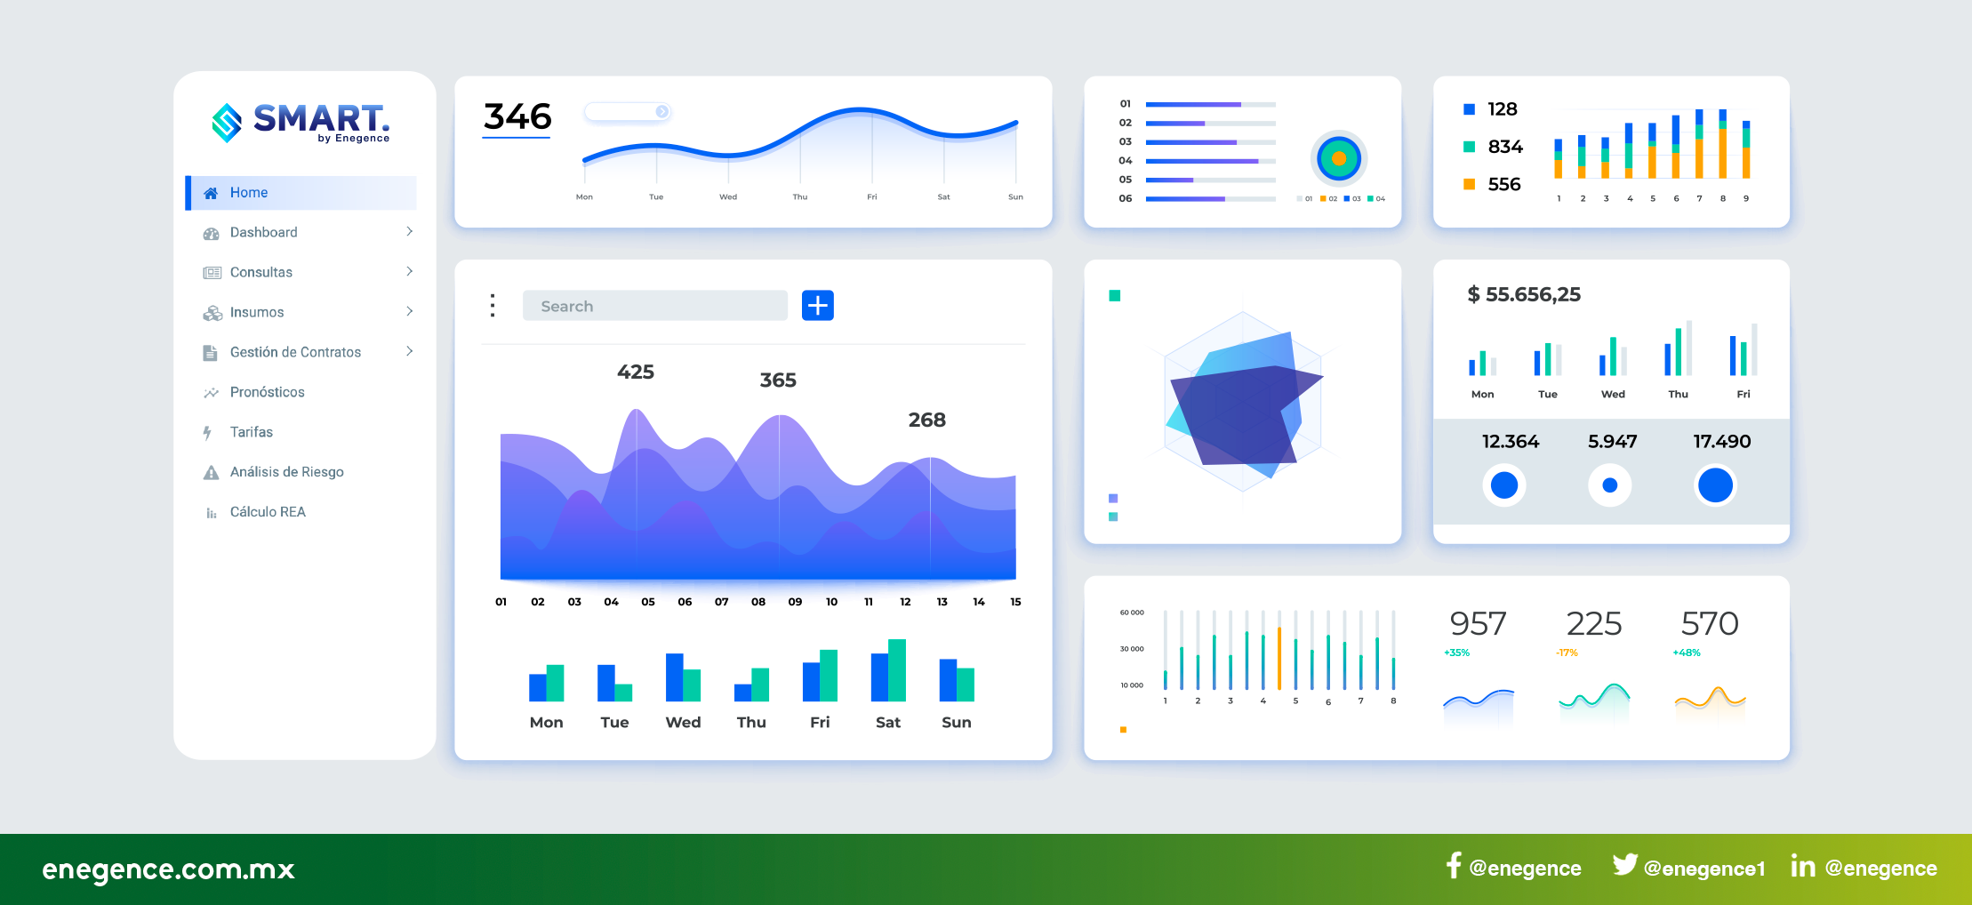Screen dimensions: 1972x905
Task: Select the radio circle under 17.490
Action: click(1715, 485)
